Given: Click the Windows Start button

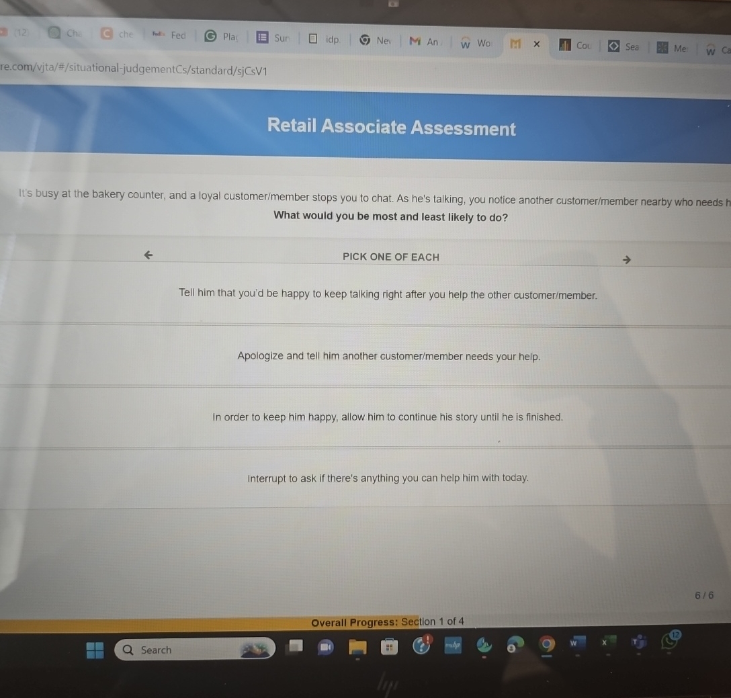Looking at the screenshot, I should click(94, 649).
